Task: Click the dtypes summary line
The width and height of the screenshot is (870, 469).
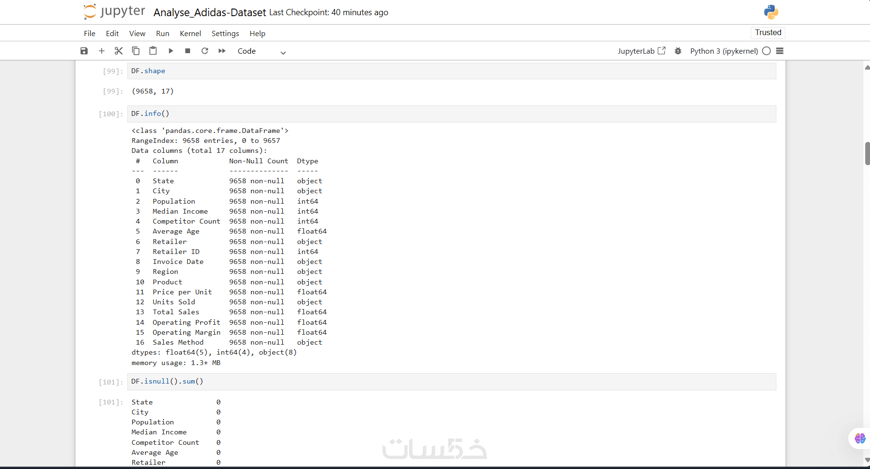Action: (214, 352)
